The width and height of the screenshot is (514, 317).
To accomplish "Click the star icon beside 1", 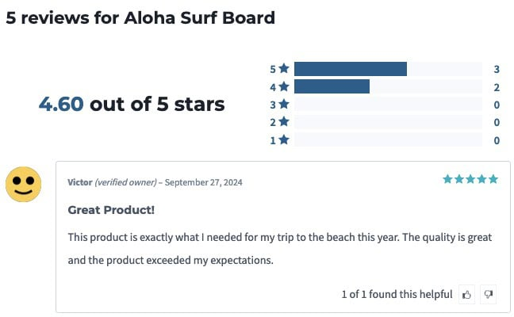I will click(284, 140).
